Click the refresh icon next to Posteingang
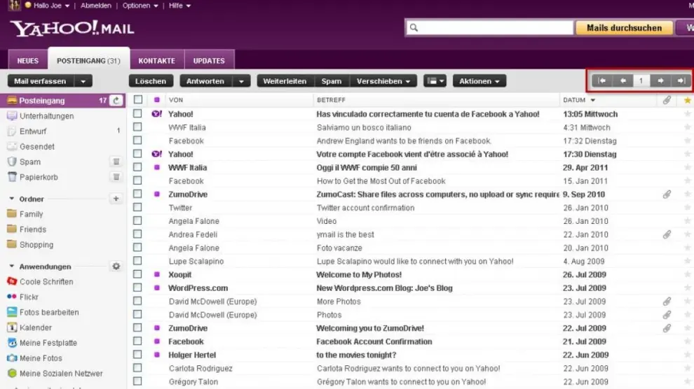Screen dimensions: 694x389 coord(116,101)
